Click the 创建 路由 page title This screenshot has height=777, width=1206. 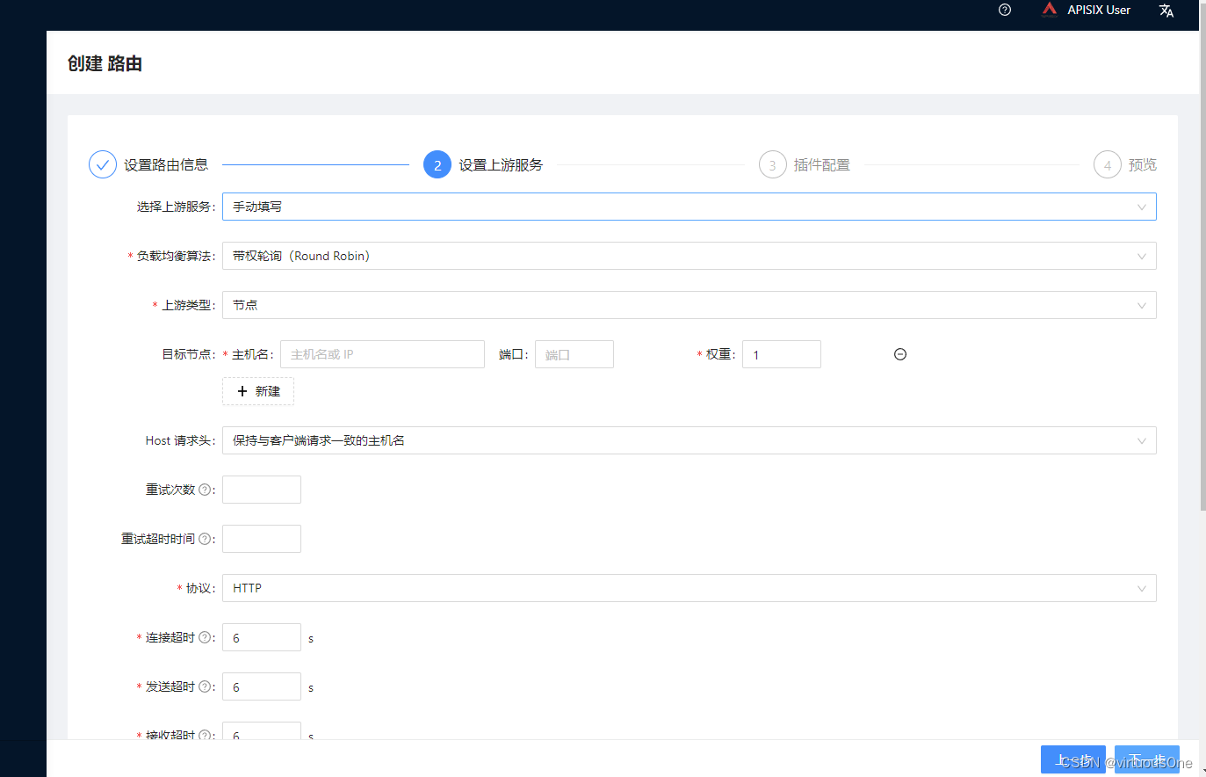coord(105,63)
